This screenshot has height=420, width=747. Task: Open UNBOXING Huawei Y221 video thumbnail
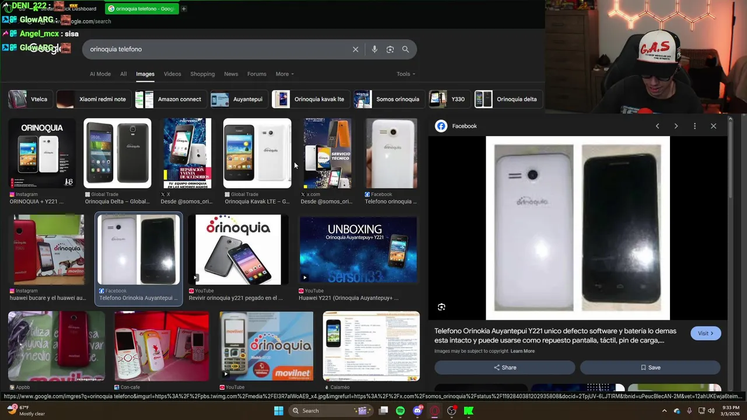(x=358, y=250)
